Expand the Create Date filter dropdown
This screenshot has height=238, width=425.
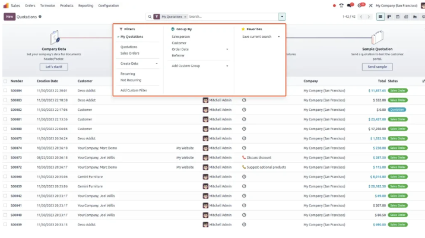(157, 64)
